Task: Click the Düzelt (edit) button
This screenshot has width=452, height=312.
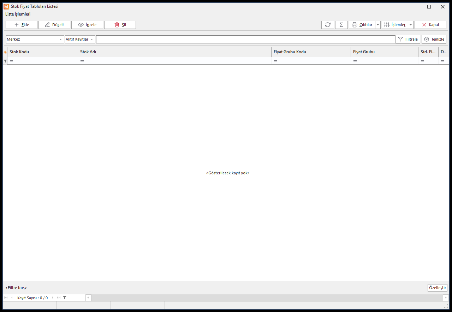Action: click(54, 25)
